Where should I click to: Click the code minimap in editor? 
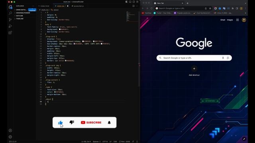point(132,16)
